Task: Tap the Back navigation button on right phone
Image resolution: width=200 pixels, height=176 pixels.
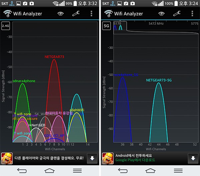Action: click(123, 171)
